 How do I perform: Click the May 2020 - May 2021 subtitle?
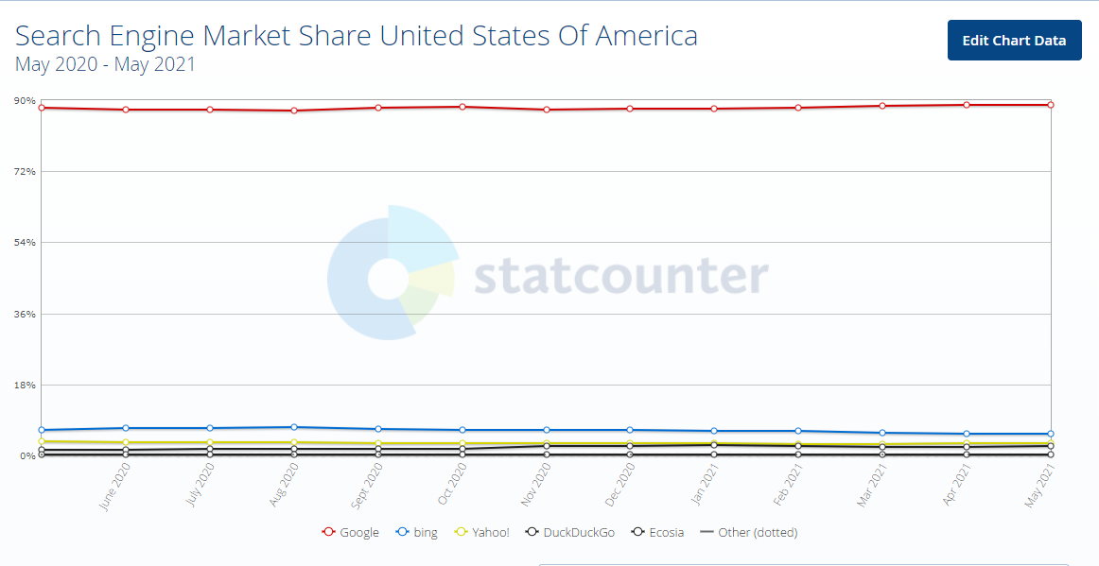[105, 65]
